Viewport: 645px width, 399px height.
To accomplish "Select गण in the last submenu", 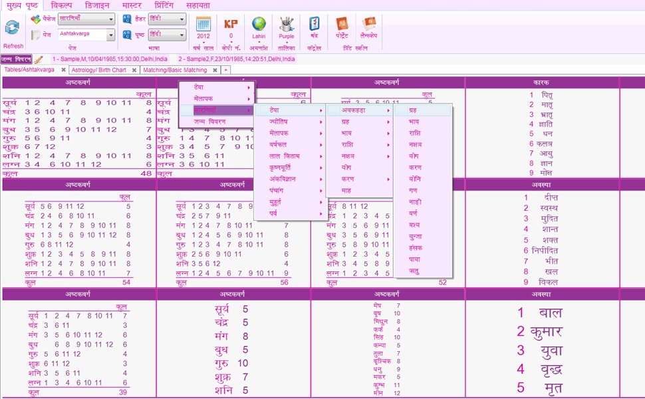I will click(423, 191).
